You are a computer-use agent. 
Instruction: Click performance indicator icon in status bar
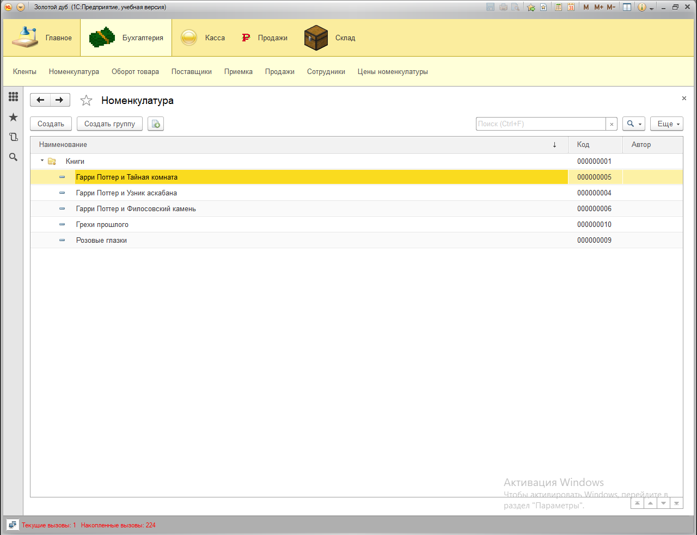click(x=13, y=525)
